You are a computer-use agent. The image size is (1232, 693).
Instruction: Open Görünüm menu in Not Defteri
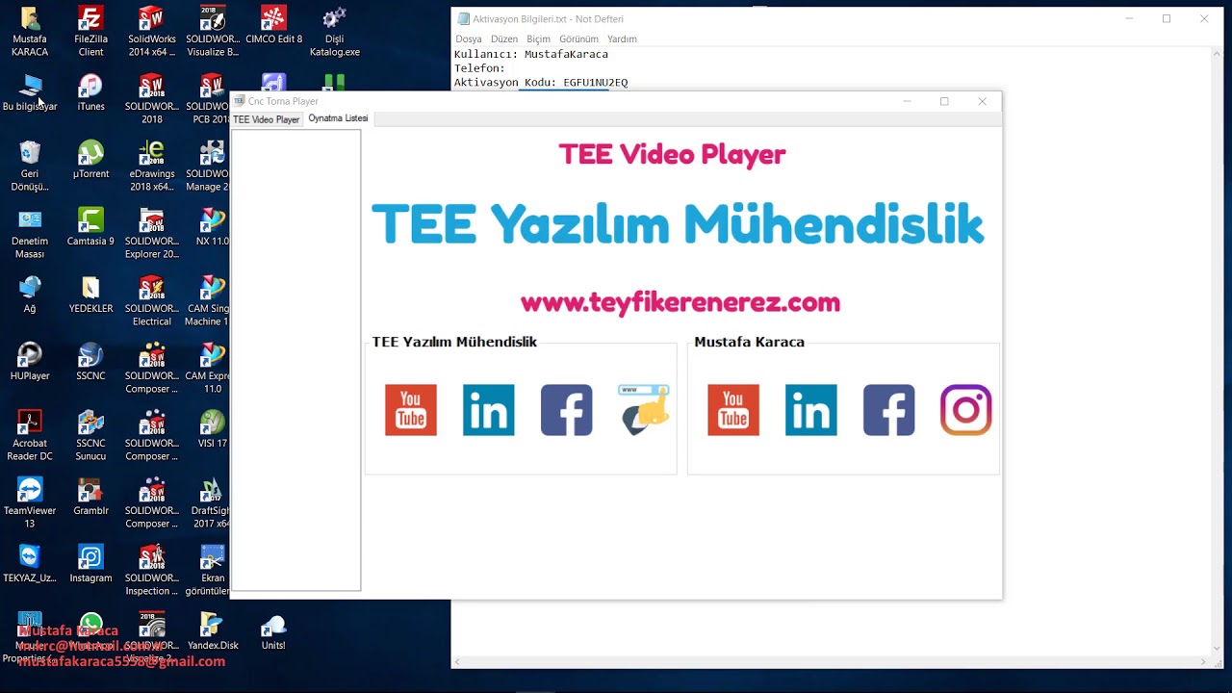pos(578,39)
